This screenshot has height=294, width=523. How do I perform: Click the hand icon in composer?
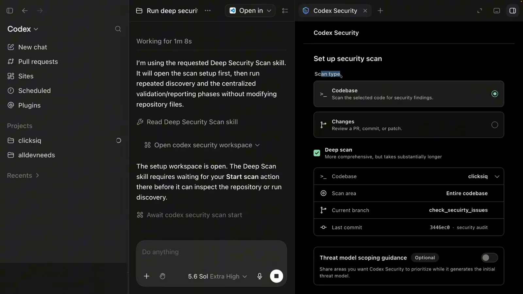(x=162, y=276)
